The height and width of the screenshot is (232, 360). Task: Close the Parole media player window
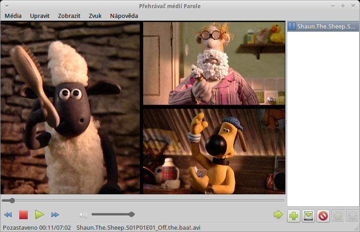(x=353, y=6)
